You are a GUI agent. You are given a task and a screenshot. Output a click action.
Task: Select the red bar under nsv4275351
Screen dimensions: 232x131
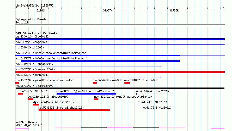point(96,99)
